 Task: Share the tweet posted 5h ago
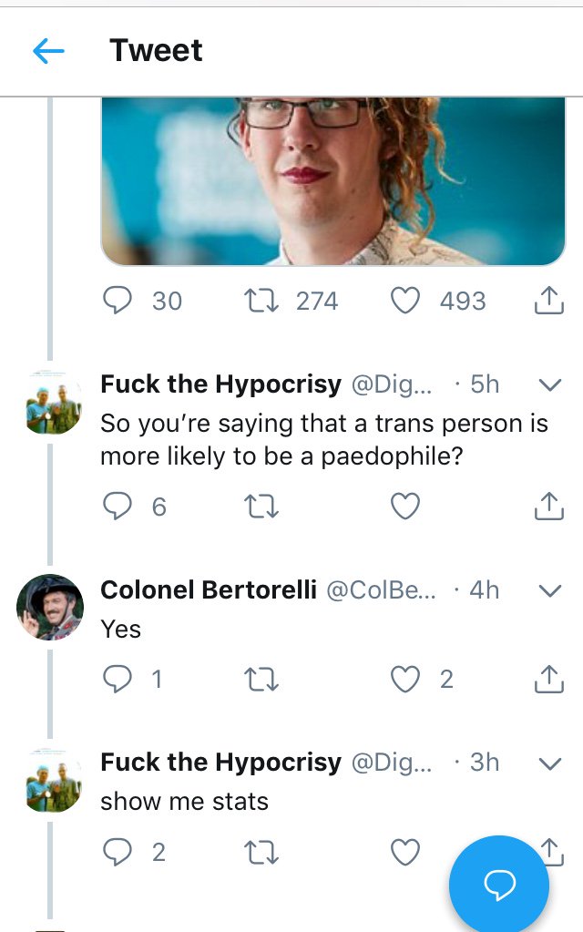click(548, 506)
